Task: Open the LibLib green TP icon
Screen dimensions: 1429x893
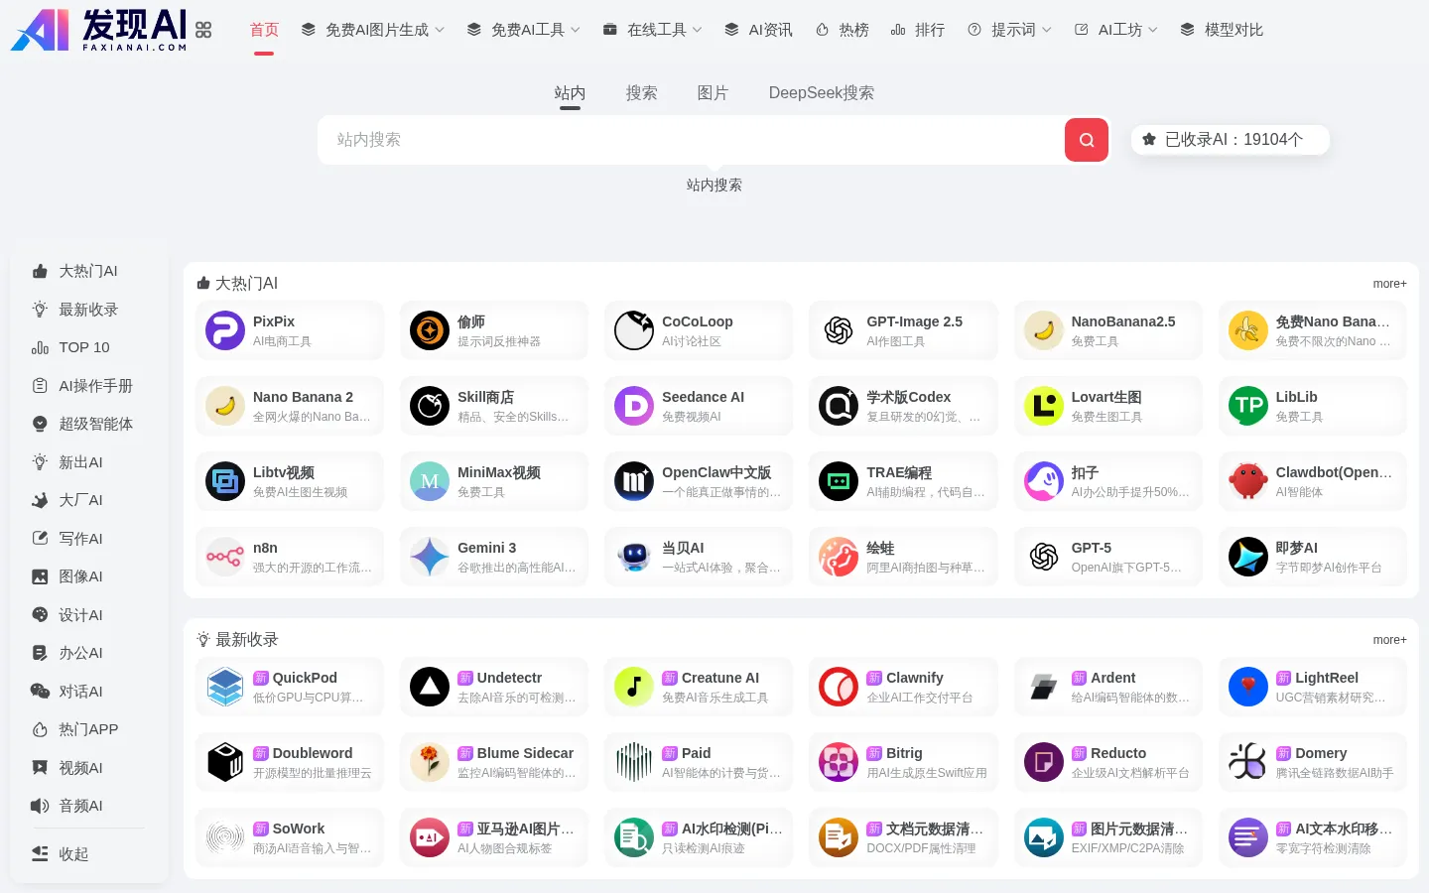Action: click(x=1248, y=406)
